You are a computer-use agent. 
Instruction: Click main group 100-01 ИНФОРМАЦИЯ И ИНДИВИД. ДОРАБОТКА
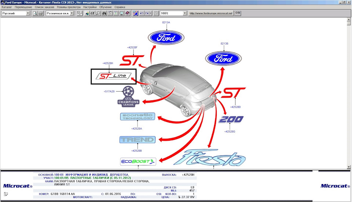point(92,175)
